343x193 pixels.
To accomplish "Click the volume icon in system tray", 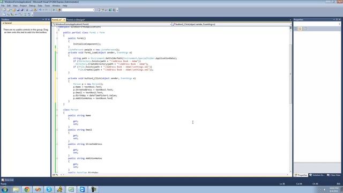I will point(324,190).
